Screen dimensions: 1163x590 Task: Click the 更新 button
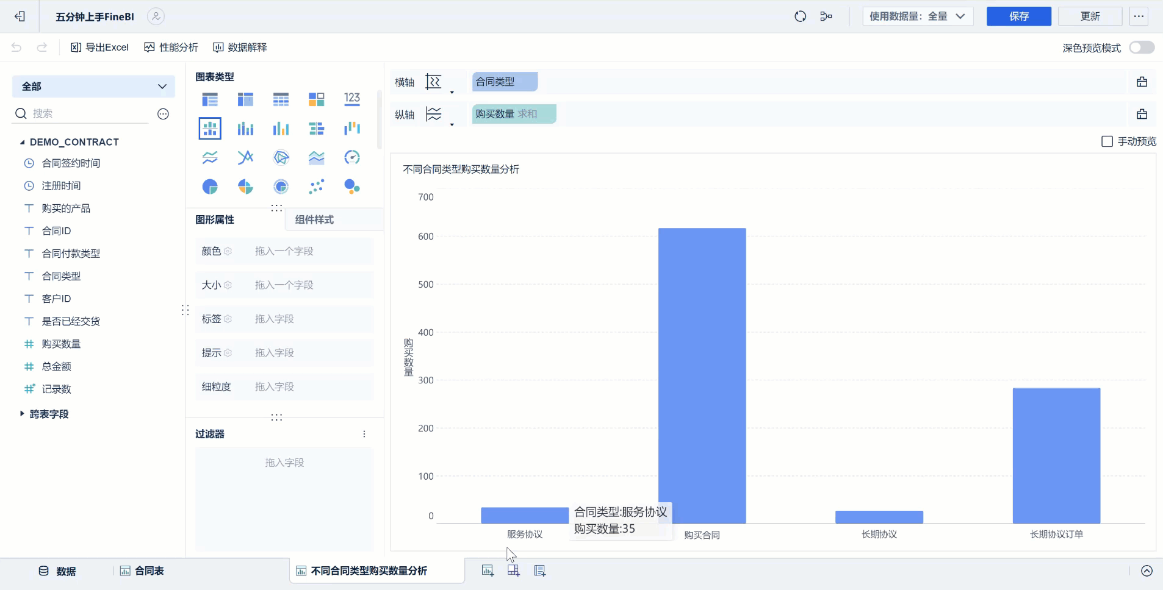[x=1090, y=16]
